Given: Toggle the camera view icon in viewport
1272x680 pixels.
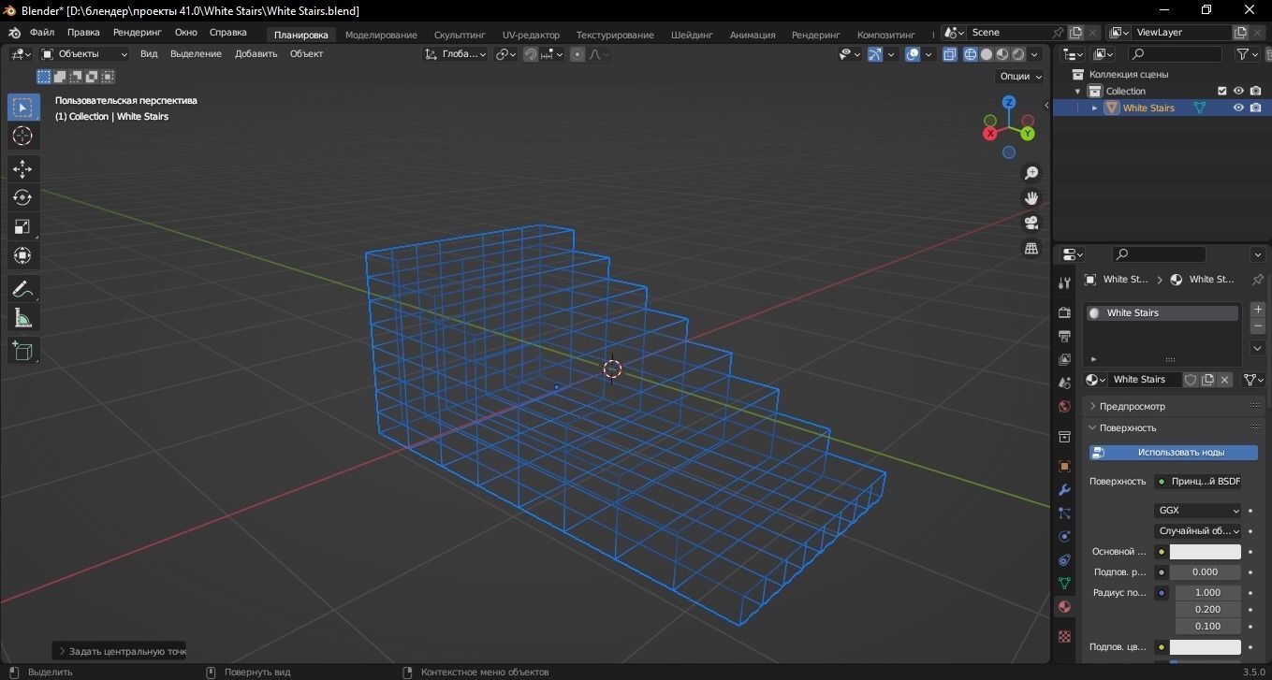Looking at the screenshot, I should coord(1031,223).
